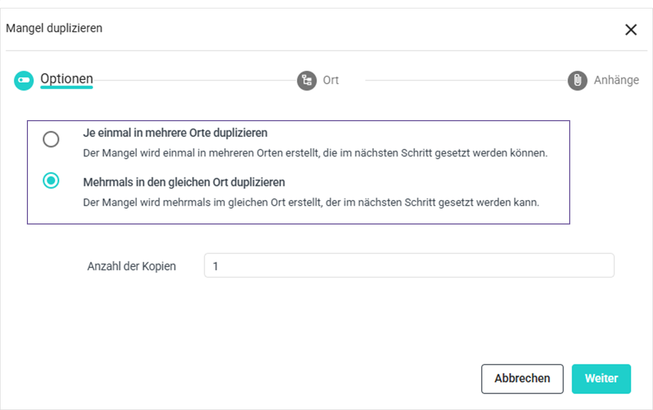Viewport: 653px width, 410px height.
Task: Focus the Anzahl der Kopien input field
Action: [x=408, y=266]
